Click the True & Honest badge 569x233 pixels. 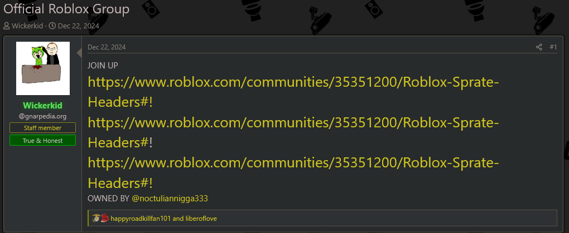43,140
